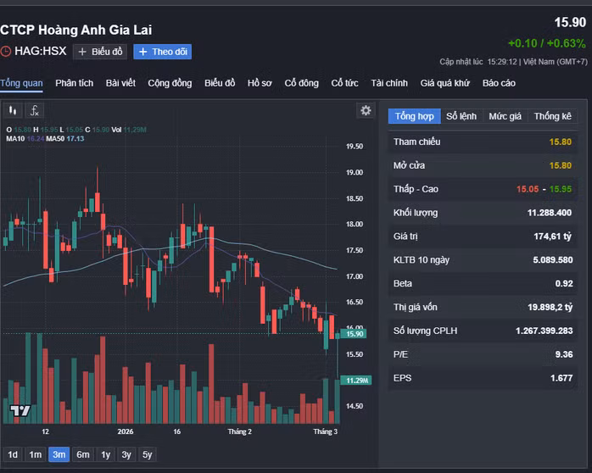
Task: Click the MA10 indicator legend
Action: point(25,139)
